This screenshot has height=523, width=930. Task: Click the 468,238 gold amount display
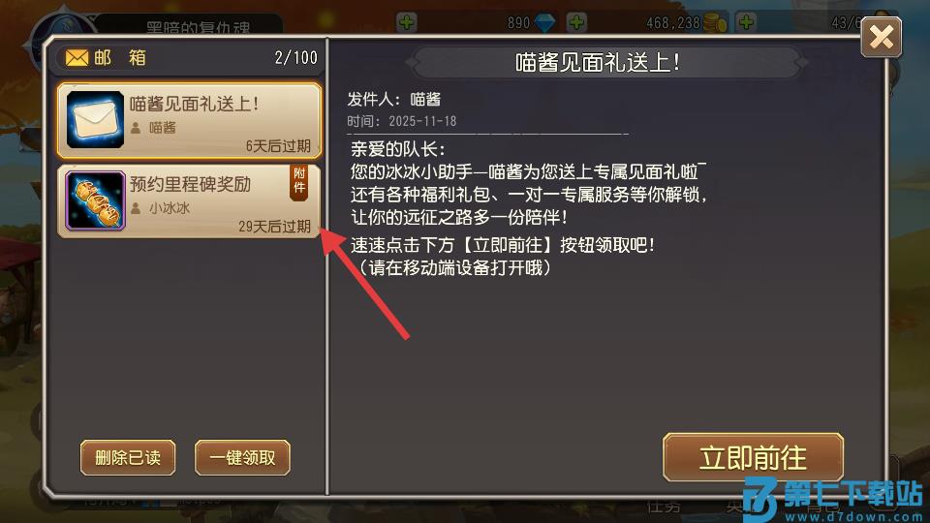click(x=673, y=22)
